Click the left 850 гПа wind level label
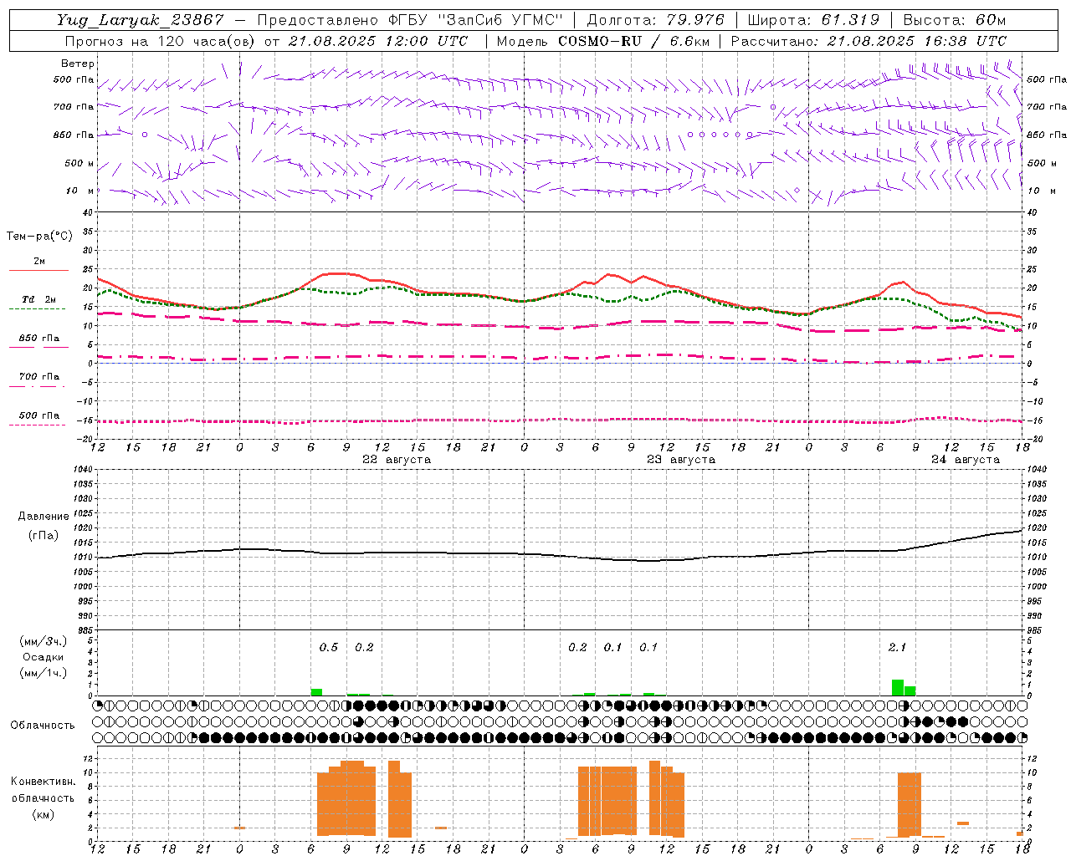 pos(74,135)
